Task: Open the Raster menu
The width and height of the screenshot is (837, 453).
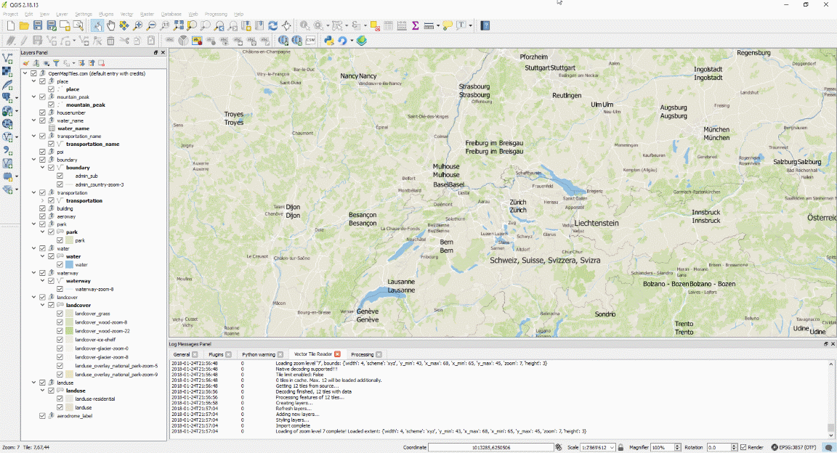Action: point(147,14)
